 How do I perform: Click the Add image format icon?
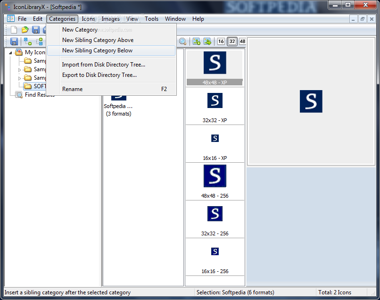click(x=196, y=42)
